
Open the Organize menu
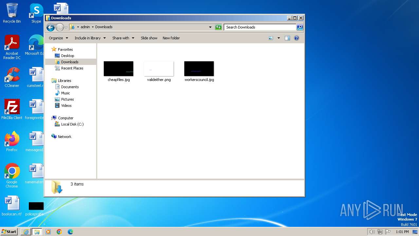[x=58, y=38]
